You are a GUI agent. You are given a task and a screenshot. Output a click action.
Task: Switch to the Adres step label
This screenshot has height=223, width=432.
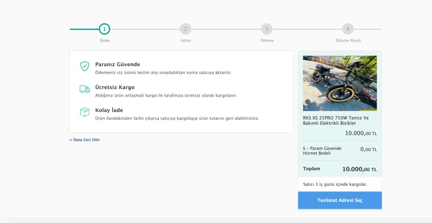[186, 40]
